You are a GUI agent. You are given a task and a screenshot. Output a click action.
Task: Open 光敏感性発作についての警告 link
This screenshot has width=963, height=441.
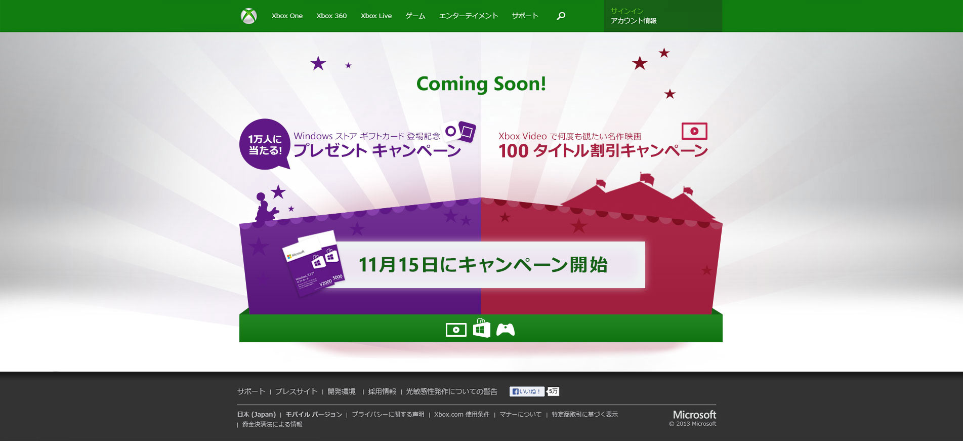pyautogui.click(x=451, y=391)
